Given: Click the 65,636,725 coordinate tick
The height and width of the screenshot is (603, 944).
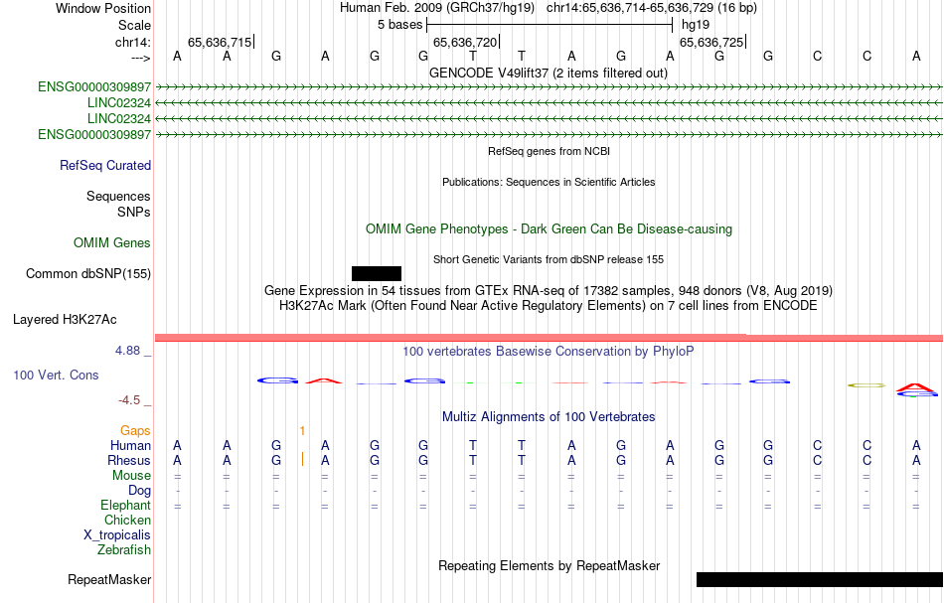Looking at the screenshot, I should click(x=712, y=42).
